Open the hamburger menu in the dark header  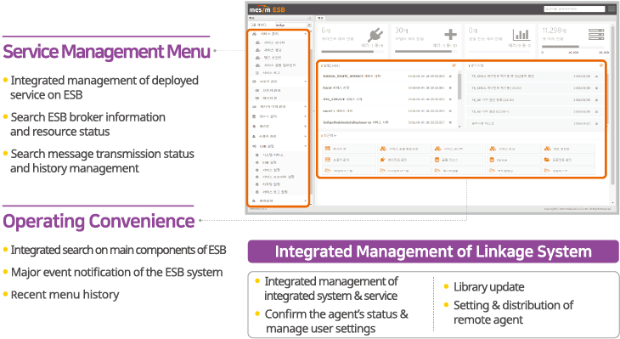click(x=612, y=9)
